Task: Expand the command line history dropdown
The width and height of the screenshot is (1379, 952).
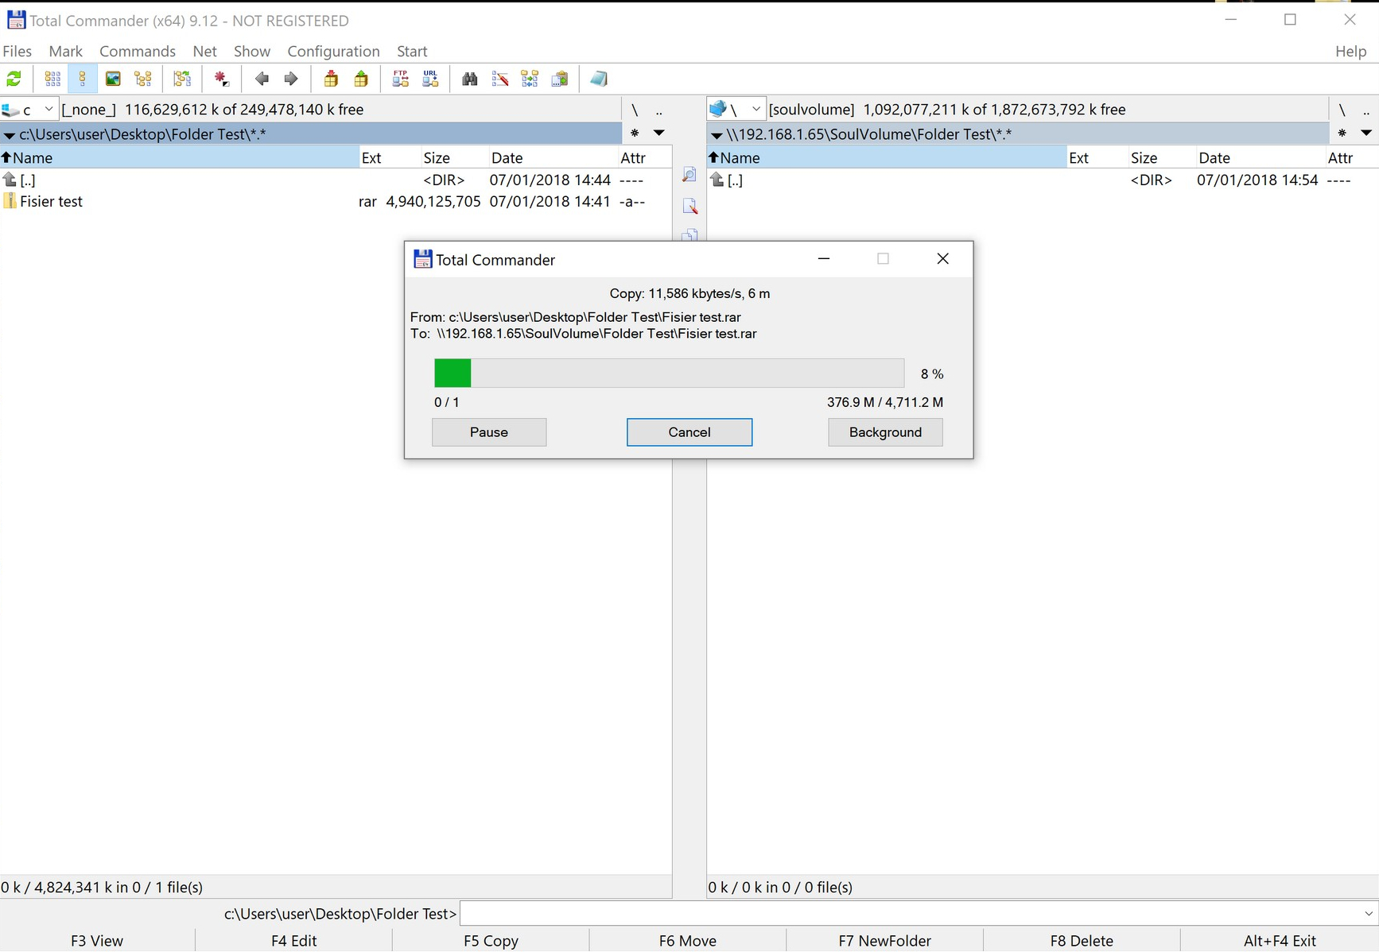Action: click(1368, 914)
